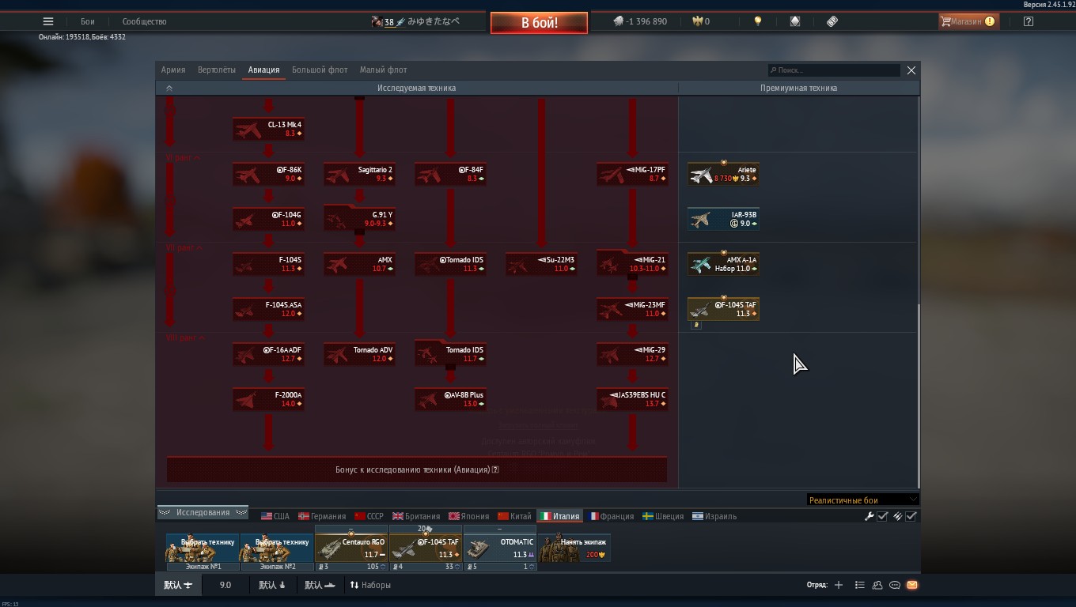Collapse the VII ранг section
The height and width of the screenshot is (607, 1076).
tap(184, 247)
